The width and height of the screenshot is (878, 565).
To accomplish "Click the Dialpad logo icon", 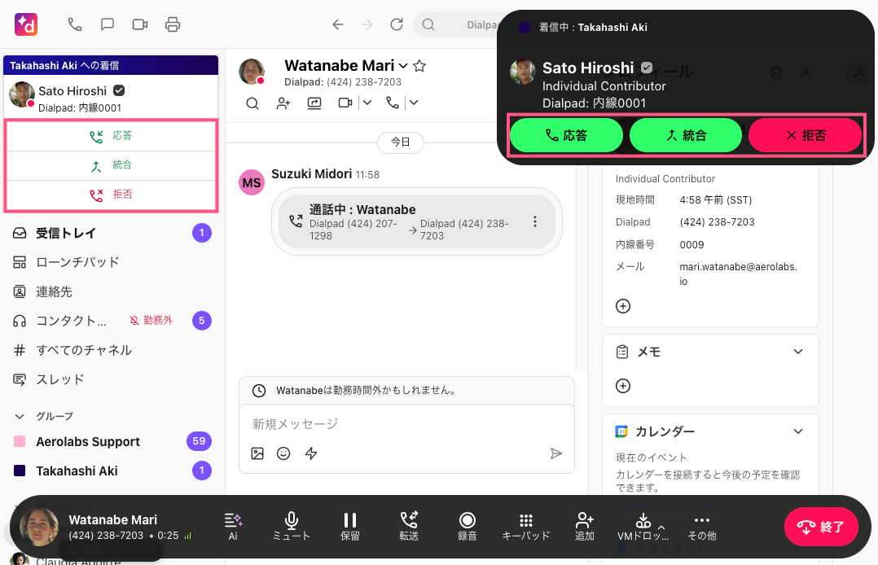I will coord(26,24).
